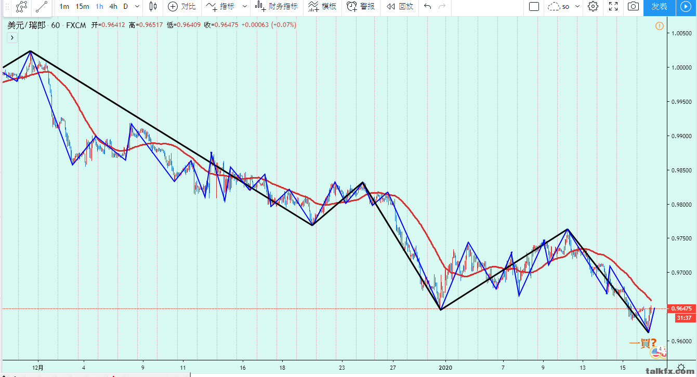Open axis settings gear at bottom right
This screenshot has height=377, width=697.
pyautogui.click(x=681, y=368)
